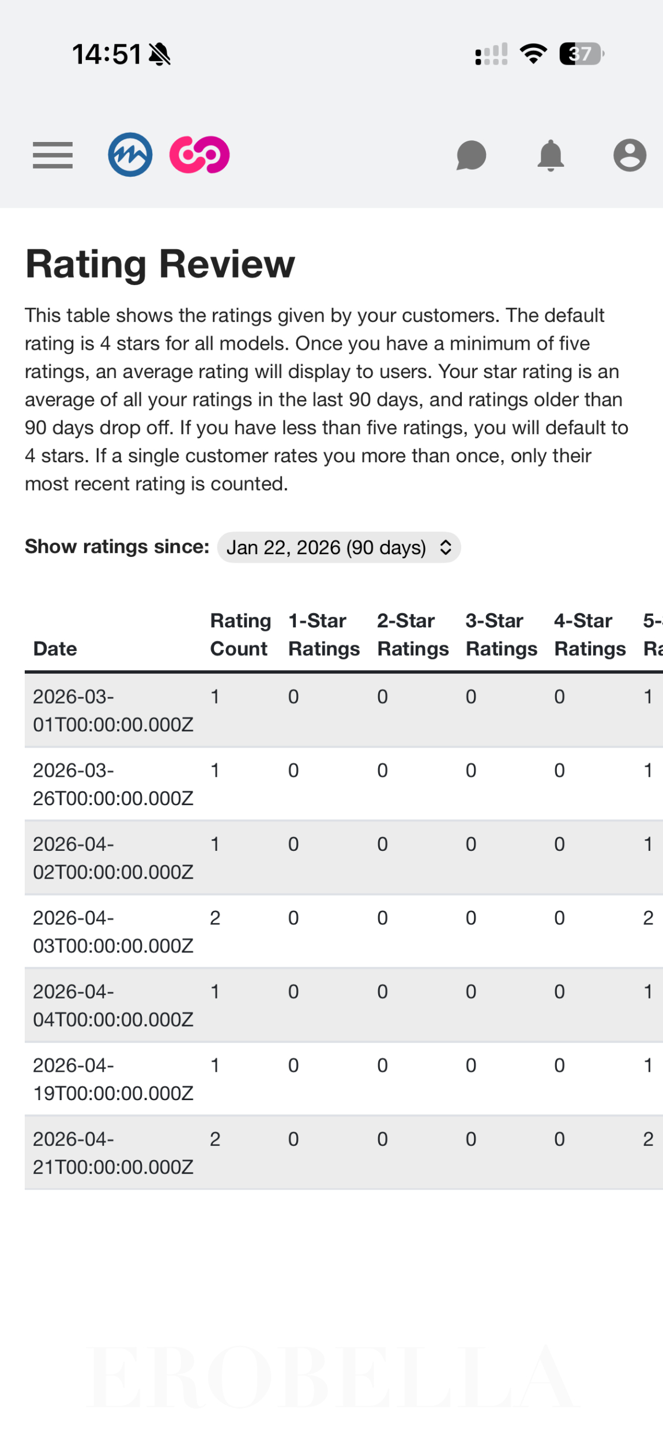
Task: Select the 2026-04-03 date row
Action: pyautogui.click(x=113, y=932)
